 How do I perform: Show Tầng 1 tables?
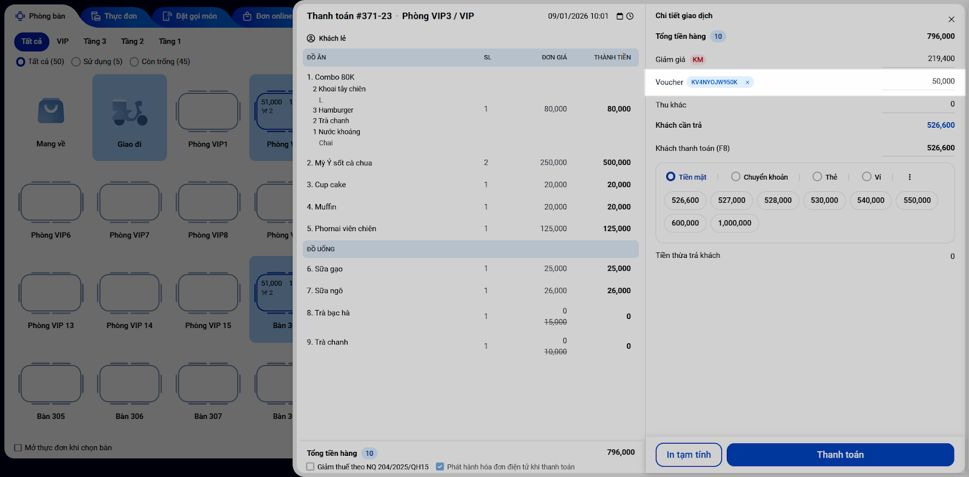pos(170,41)
